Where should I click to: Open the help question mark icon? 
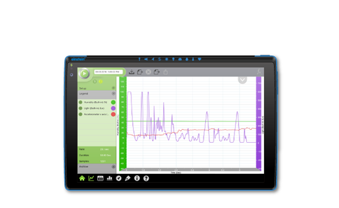pos(146,178)
